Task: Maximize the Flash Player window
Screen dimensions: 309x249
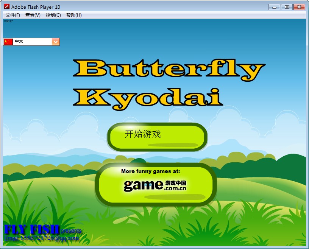Action: (x=286, y=7)
